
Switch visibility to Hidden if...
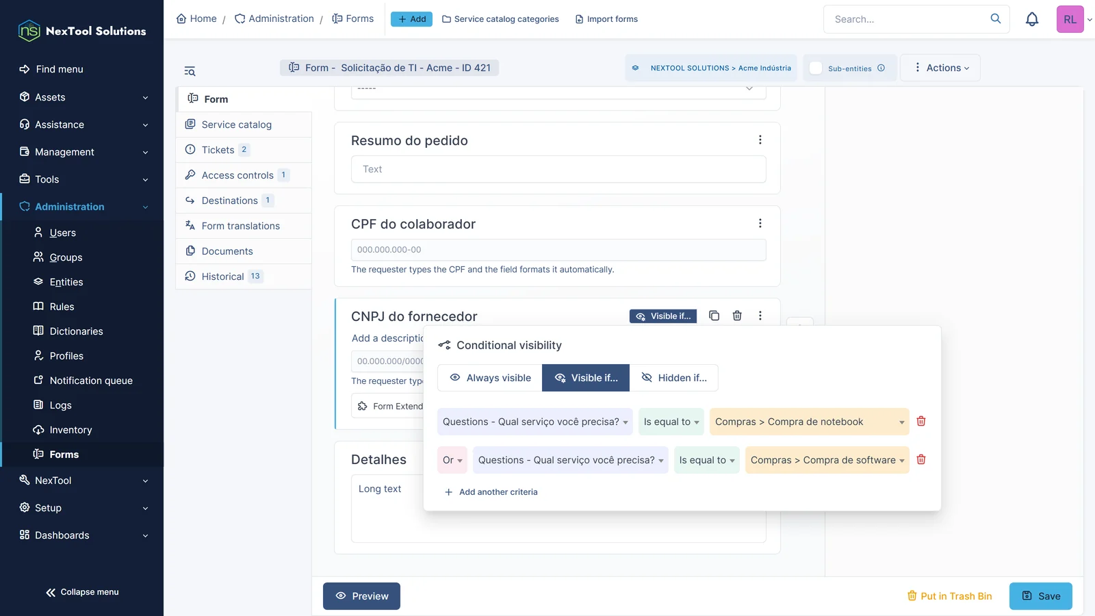coord(674,378)
